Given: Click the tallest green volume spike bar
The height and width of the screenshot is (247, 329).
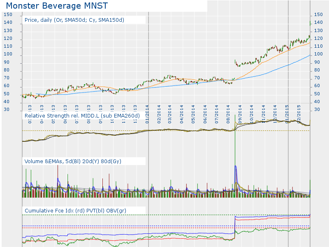Looking at the screenshot, I should pos(235,156).
